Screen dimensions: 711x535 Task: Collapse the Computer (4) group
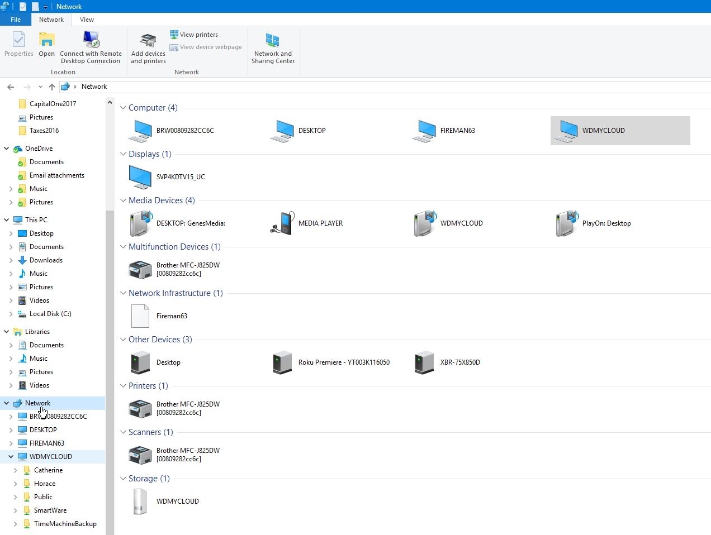pyautogui.click(x=123, y=108)
